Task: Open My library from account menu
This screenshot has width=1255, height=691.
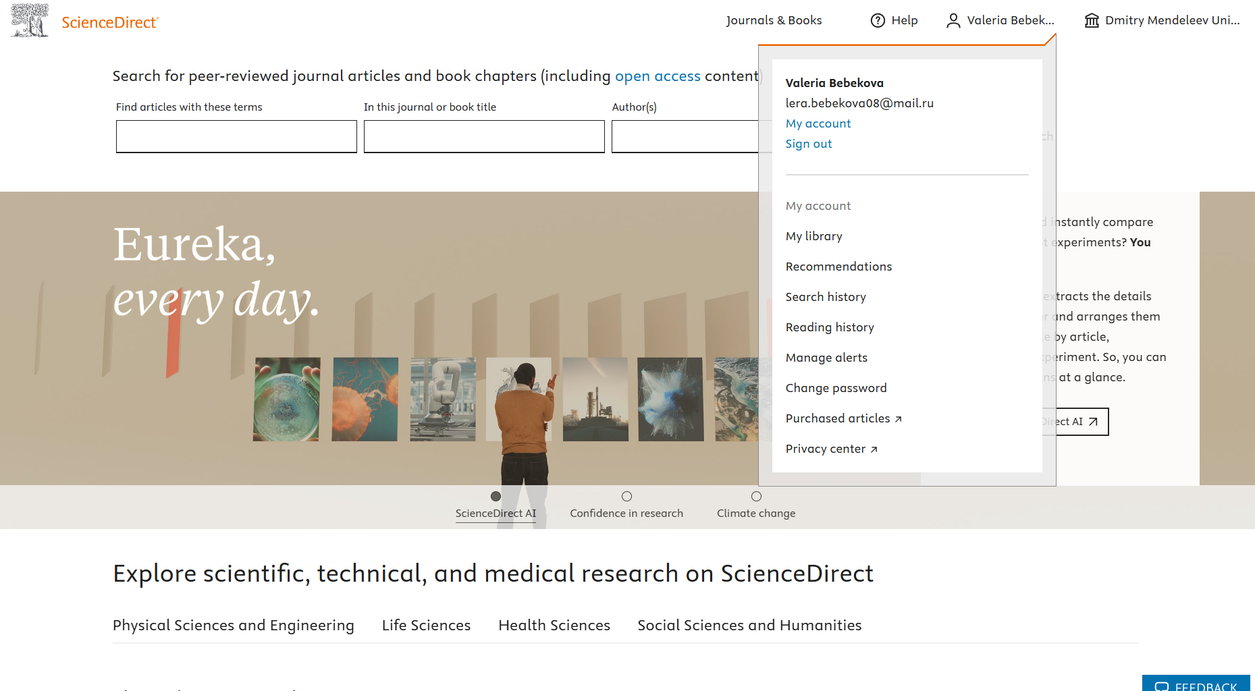Action: (x=813, y=236)
